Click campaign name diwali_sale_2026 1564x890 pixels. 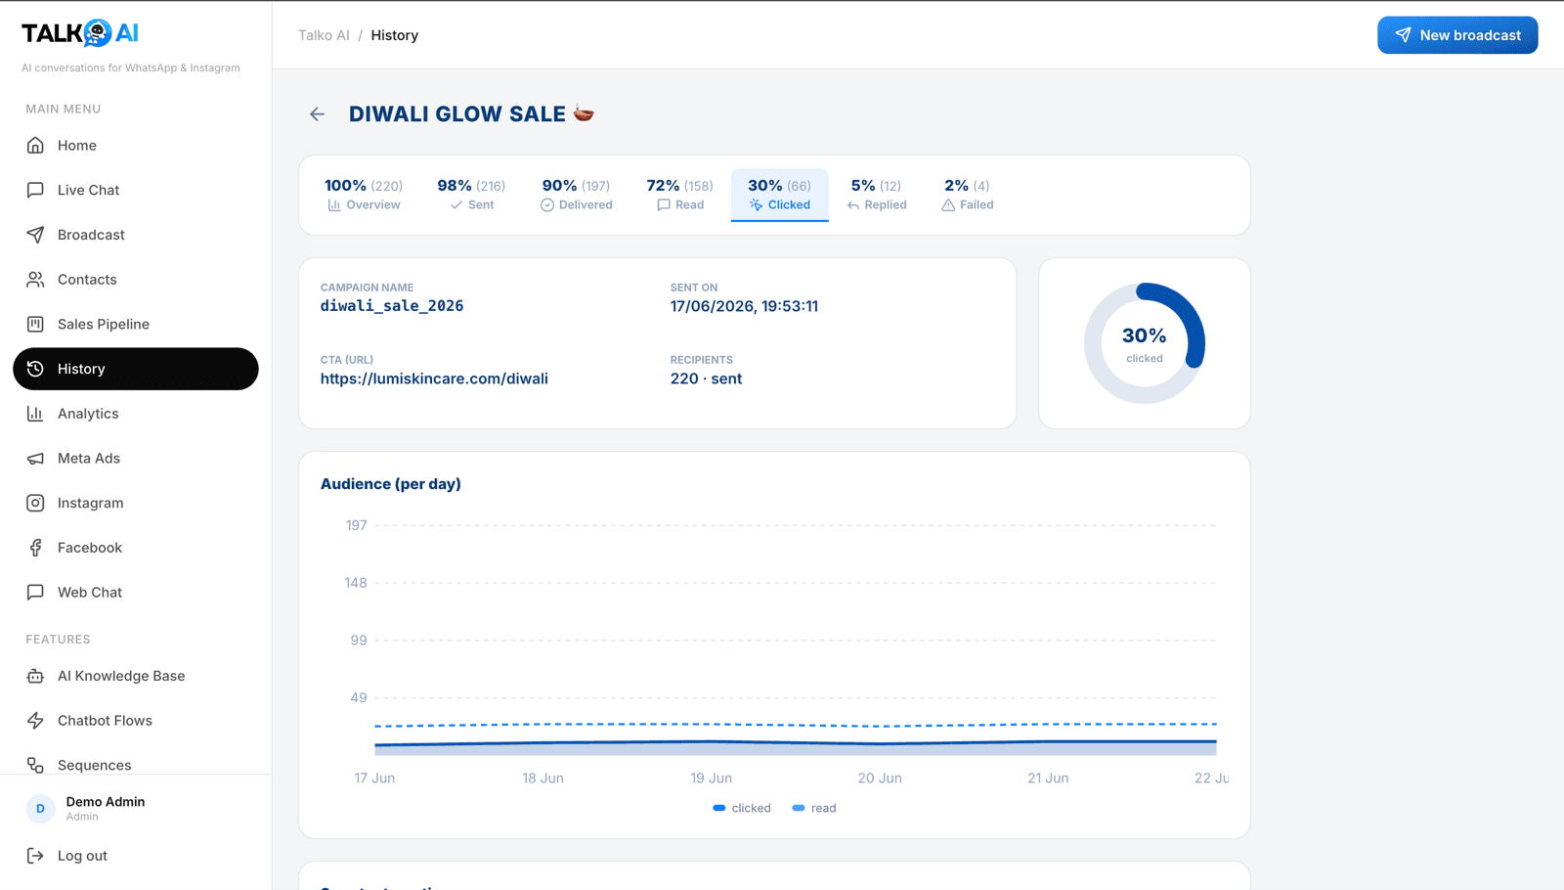tap(392, 306)
